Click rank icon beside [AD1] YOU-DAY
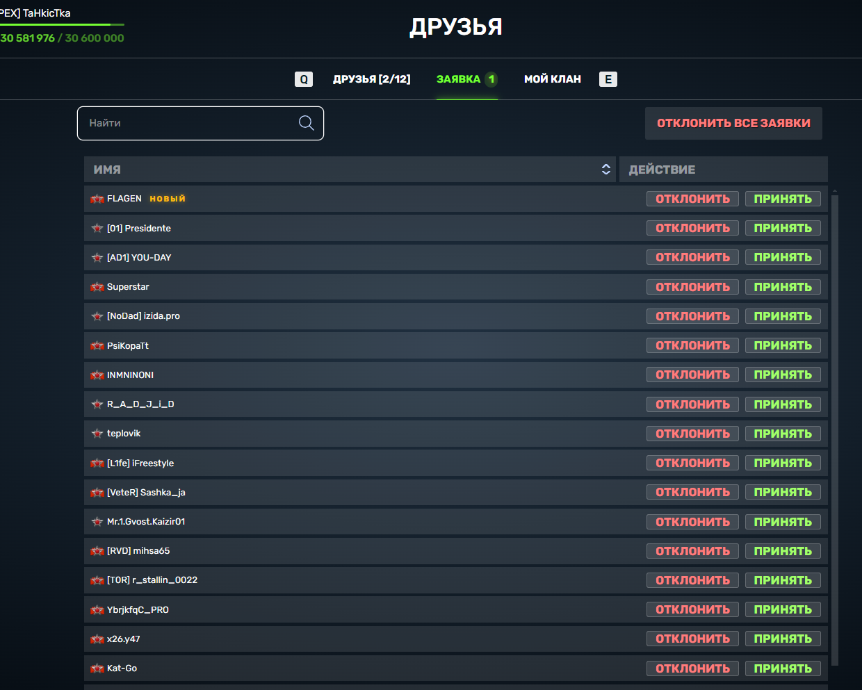 pos(97,257)
